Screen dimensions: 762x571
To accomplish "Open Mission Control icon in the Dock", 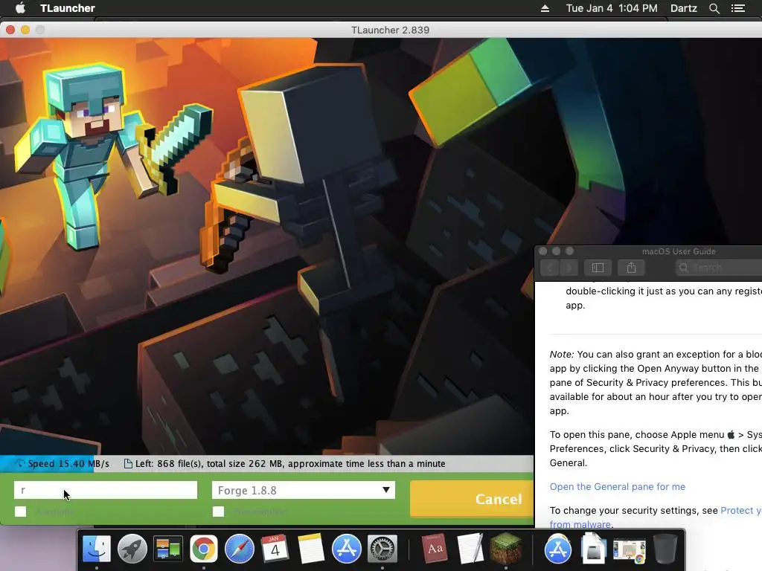I will 167,549.
